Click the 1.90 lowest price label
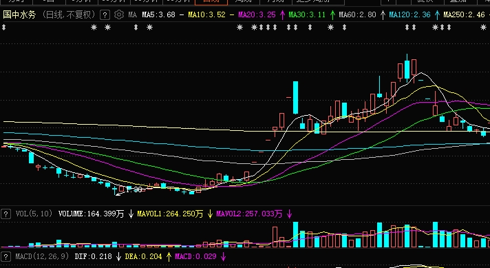 pyautogui.click(x=134, y=190)
